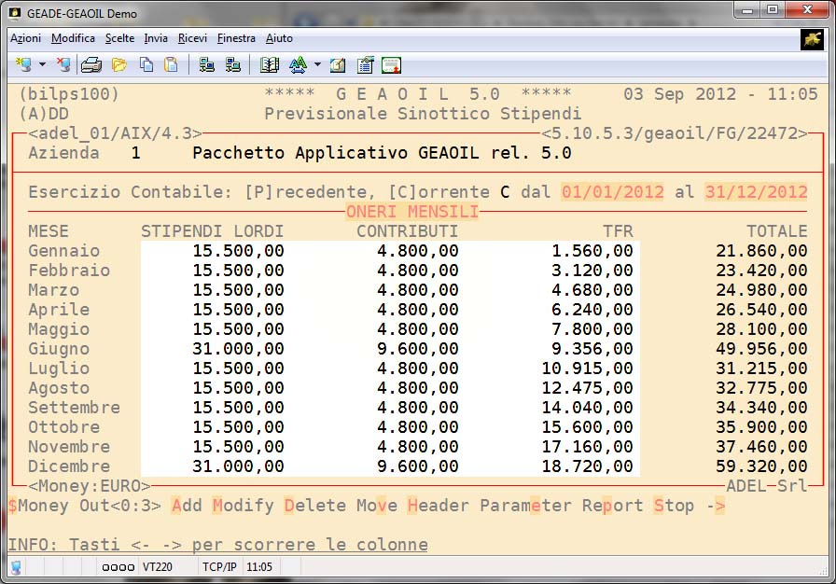Expand the new connection dropdown arrow

coord(42,65)
